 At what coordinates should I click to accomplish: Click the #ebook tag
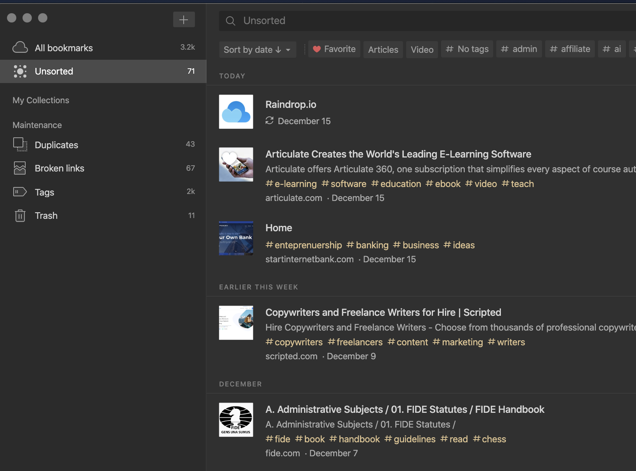(443, 184)
